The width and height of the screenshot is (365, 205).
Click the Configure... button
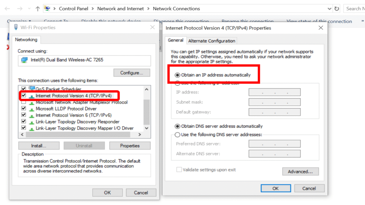132,73
